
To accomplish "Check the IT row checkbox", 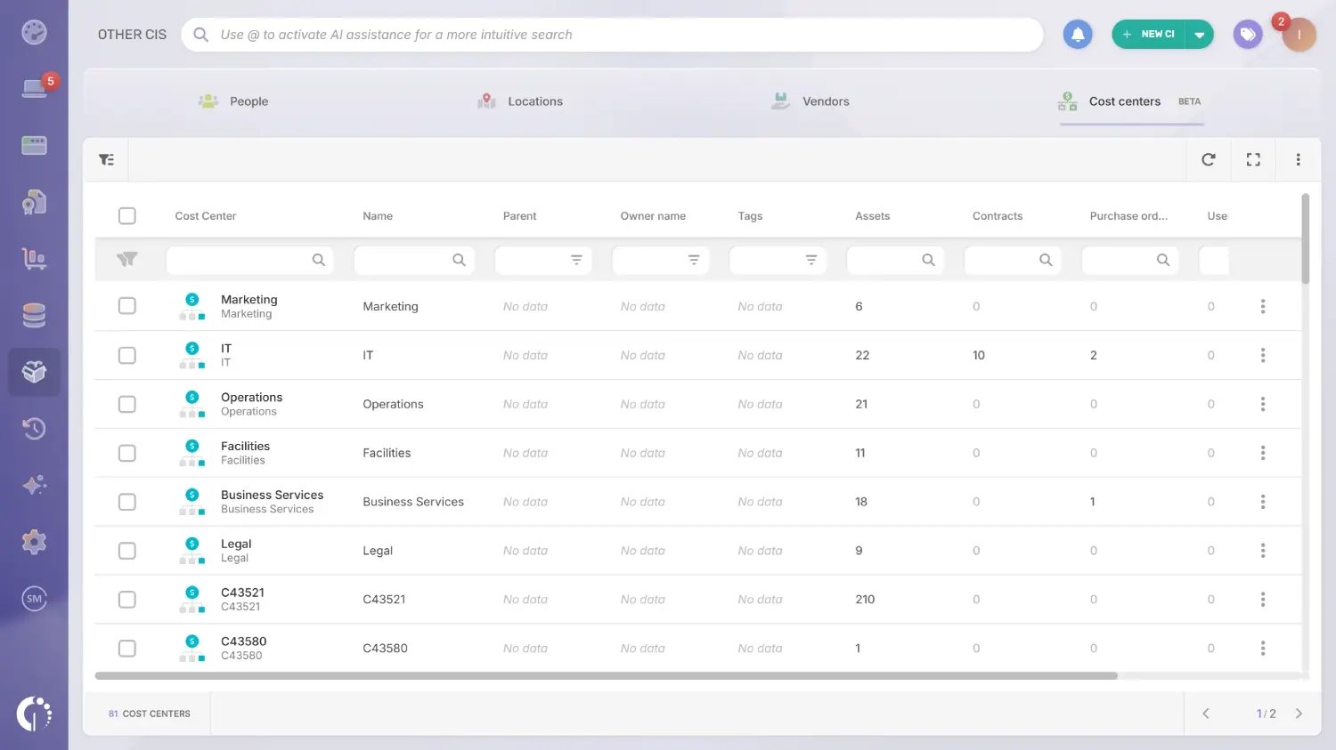I will click(x=127, y=355).
